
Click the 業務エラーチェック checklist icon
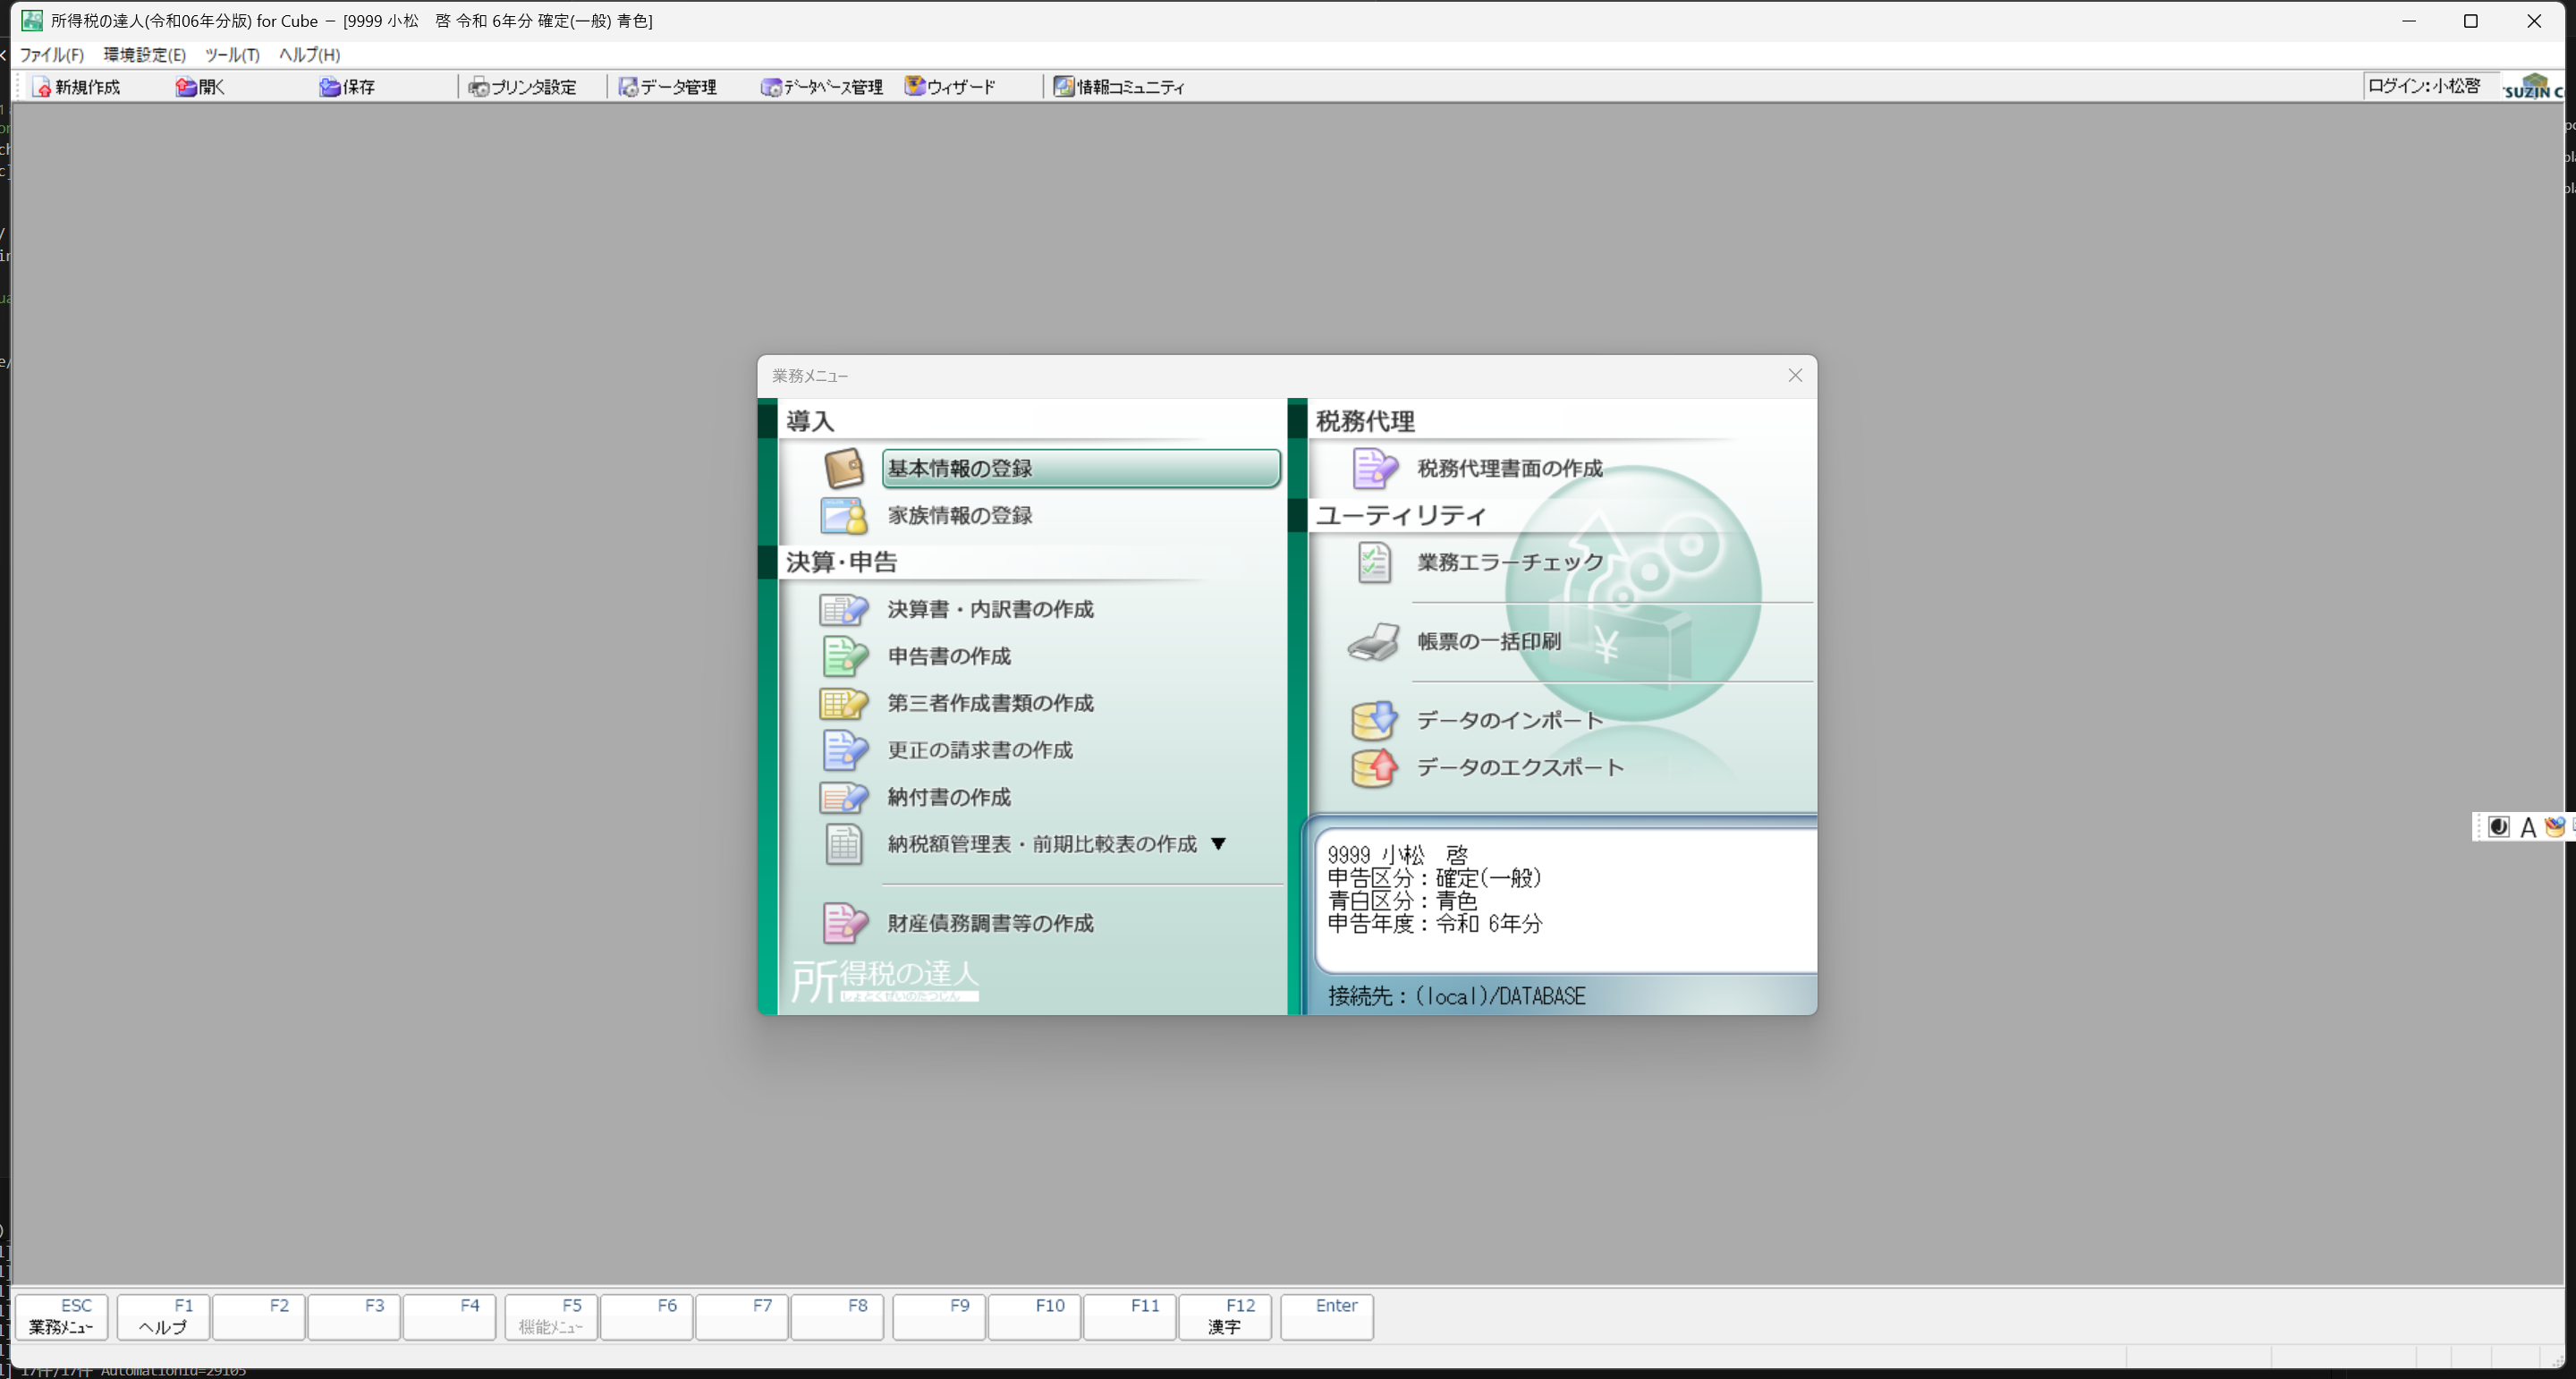point(1373,563)
